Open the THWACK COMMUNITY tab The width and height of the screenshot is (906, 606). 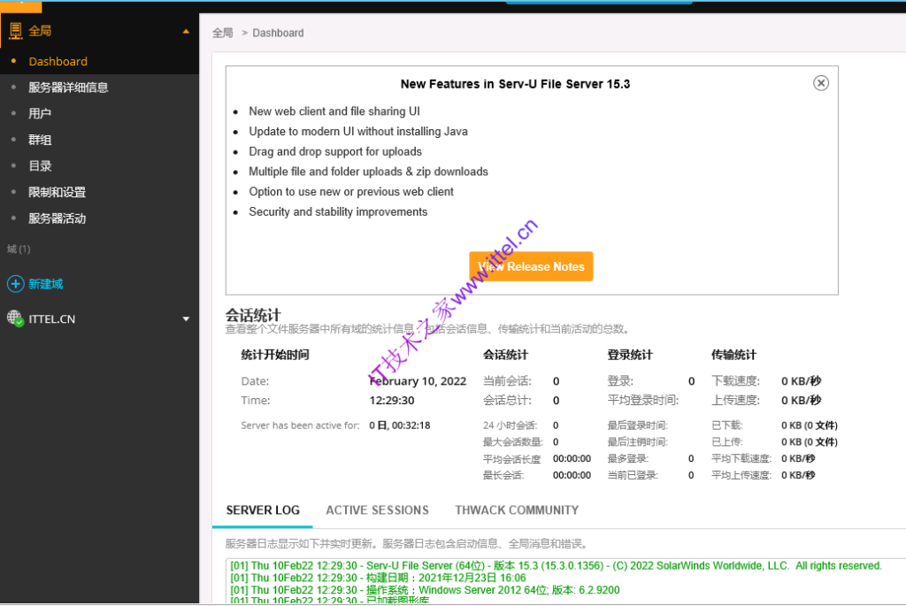click(517, 510)
